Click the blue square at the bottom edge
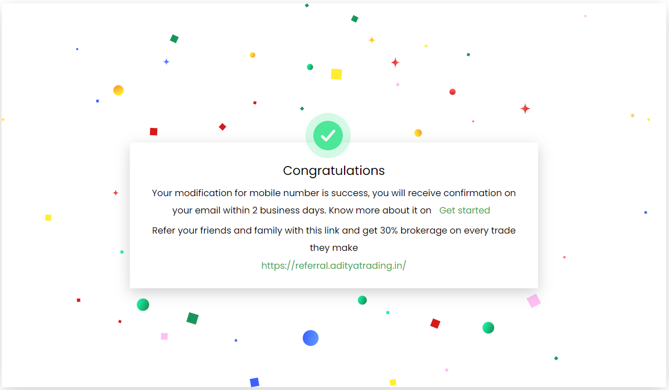Screen dimensions: 669x390 [255, 382]
